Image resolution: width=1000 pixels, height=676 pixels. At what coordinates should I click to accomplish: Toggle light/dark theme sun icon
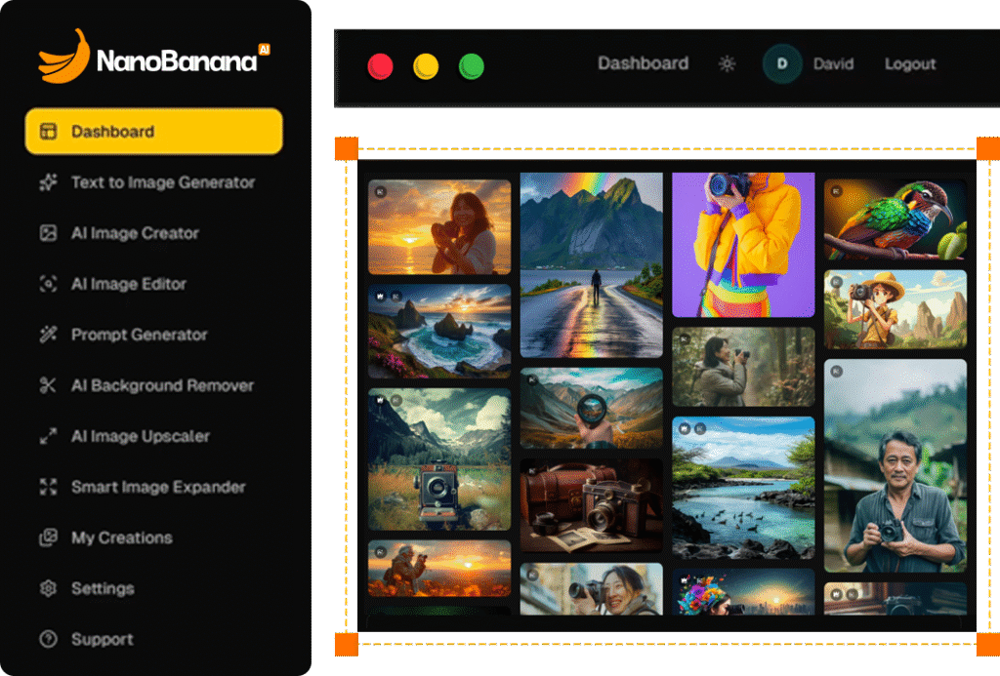[x=727, y=64]
